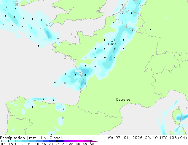Click the legend value label '25'

pos(58,144)
